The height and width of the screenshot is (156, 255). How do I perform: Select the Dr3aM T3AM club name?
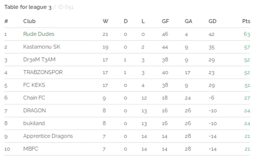[39, 60]
